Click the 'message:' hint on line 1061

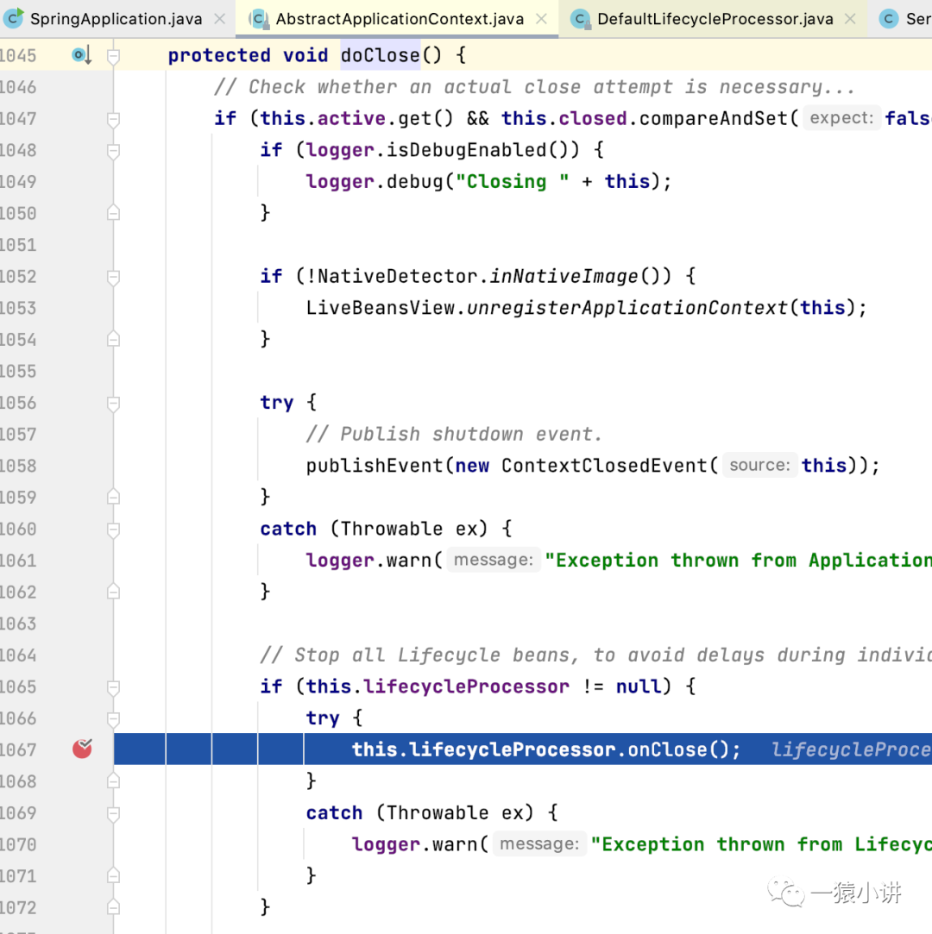(x=494, y=560)
